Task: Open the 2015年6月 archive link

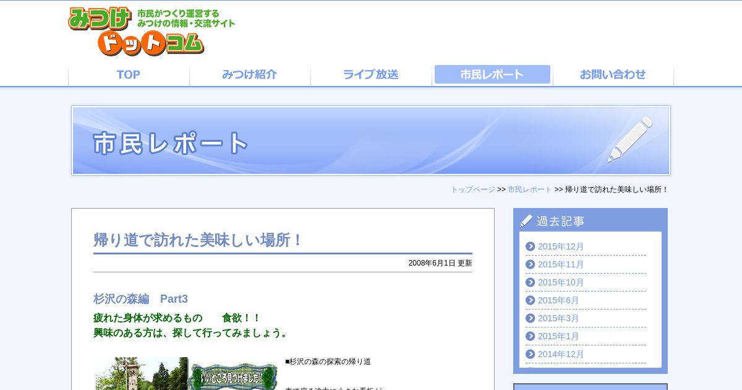Action: point(558,300)
